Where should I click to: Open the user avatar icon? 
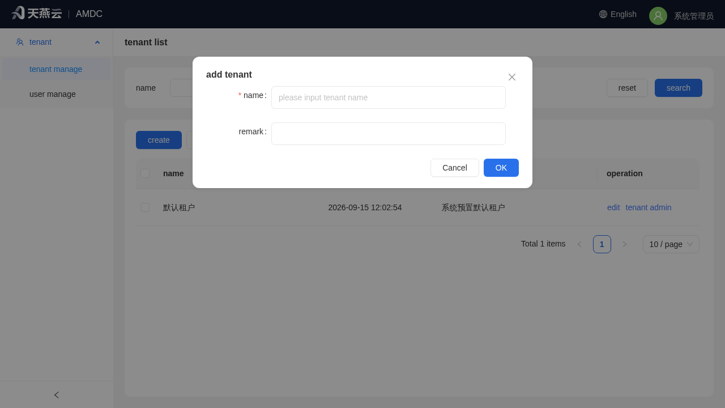tap(658, 16)
